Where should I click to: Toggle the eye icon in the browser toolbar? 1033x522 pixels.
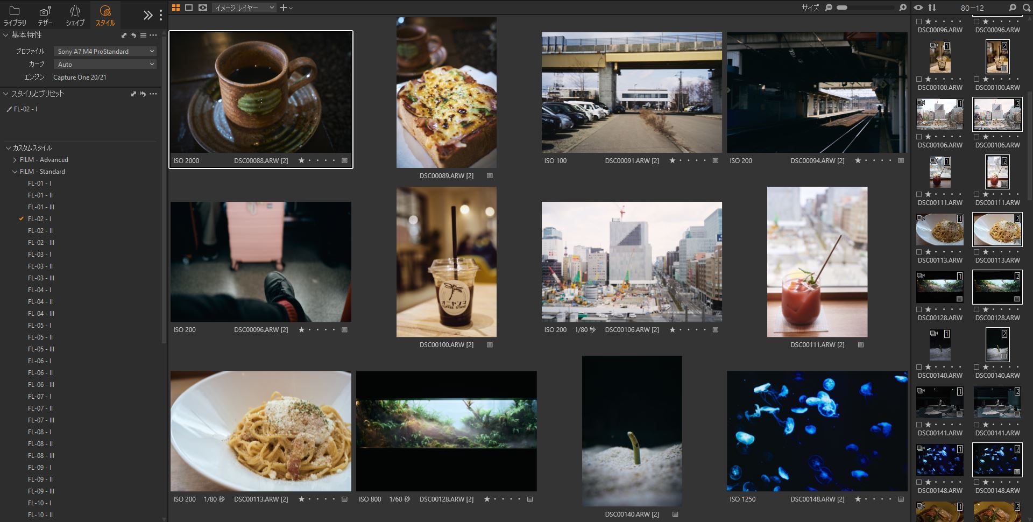point(918,8)
